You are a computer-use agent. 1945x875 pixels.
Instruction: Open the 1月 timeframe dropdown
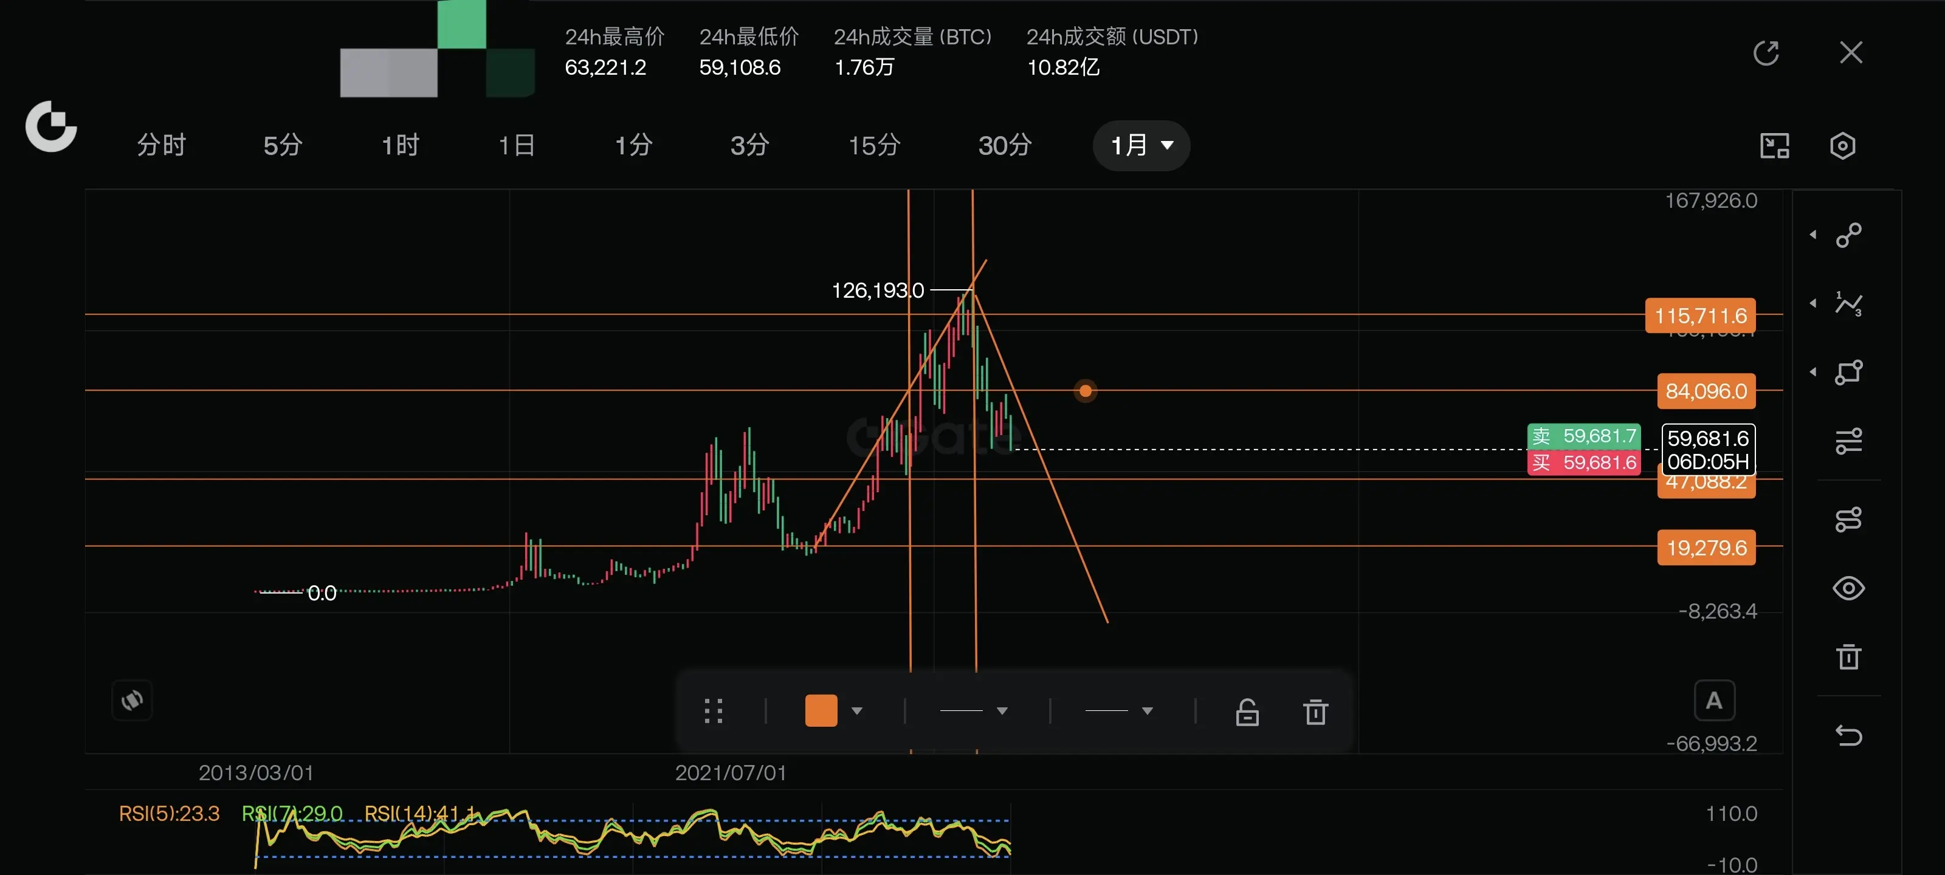(x=1141, y=145)
